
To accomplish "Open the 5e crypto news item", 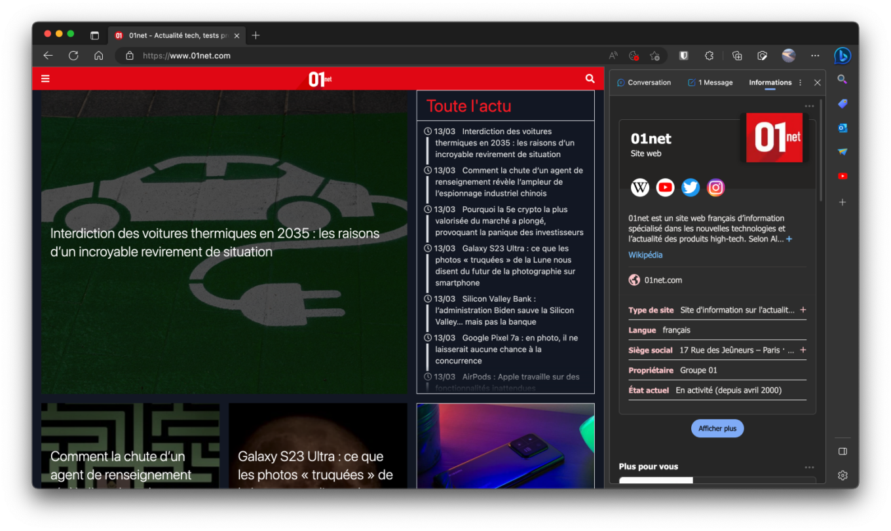I will [508, 221].
